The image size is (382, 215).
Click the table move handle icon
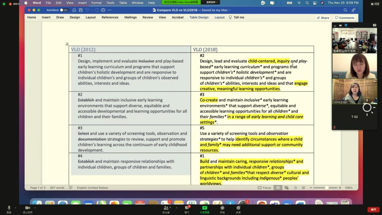coord(67,44)
